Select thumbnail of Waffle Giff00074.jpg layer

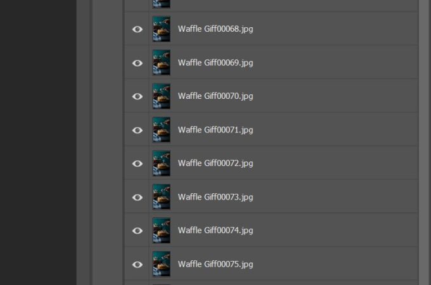click(162, 231)
